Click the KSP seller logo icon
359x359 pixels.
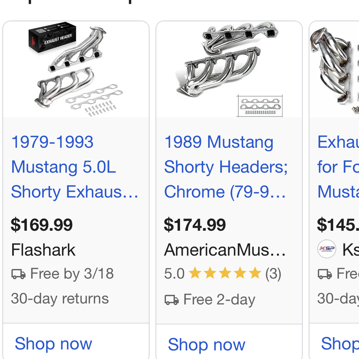327,249
